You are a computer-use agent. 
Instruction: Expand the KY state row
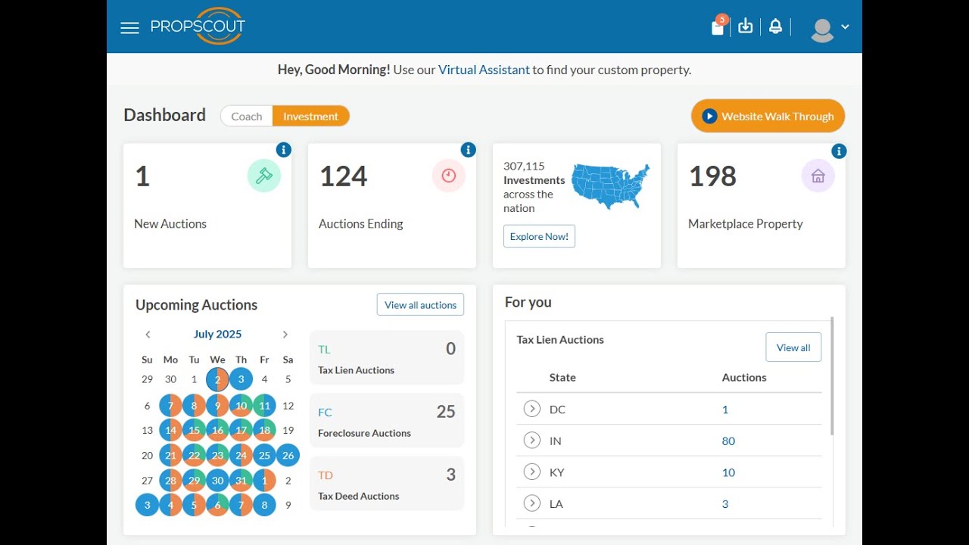pyautogui.click(x=532, y=472)
